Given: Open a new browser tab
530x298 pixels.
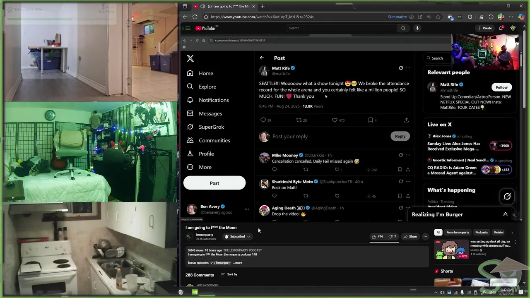Looking at the screenshot, I should [263, 6].
